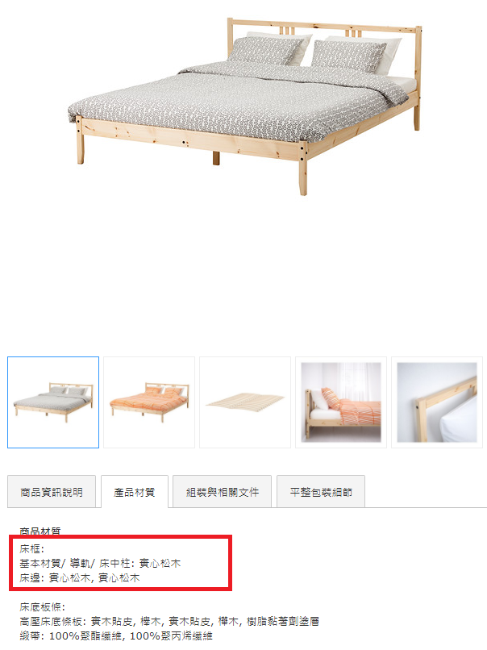Click the 高壓床底條板 material line

pos(169,622)
